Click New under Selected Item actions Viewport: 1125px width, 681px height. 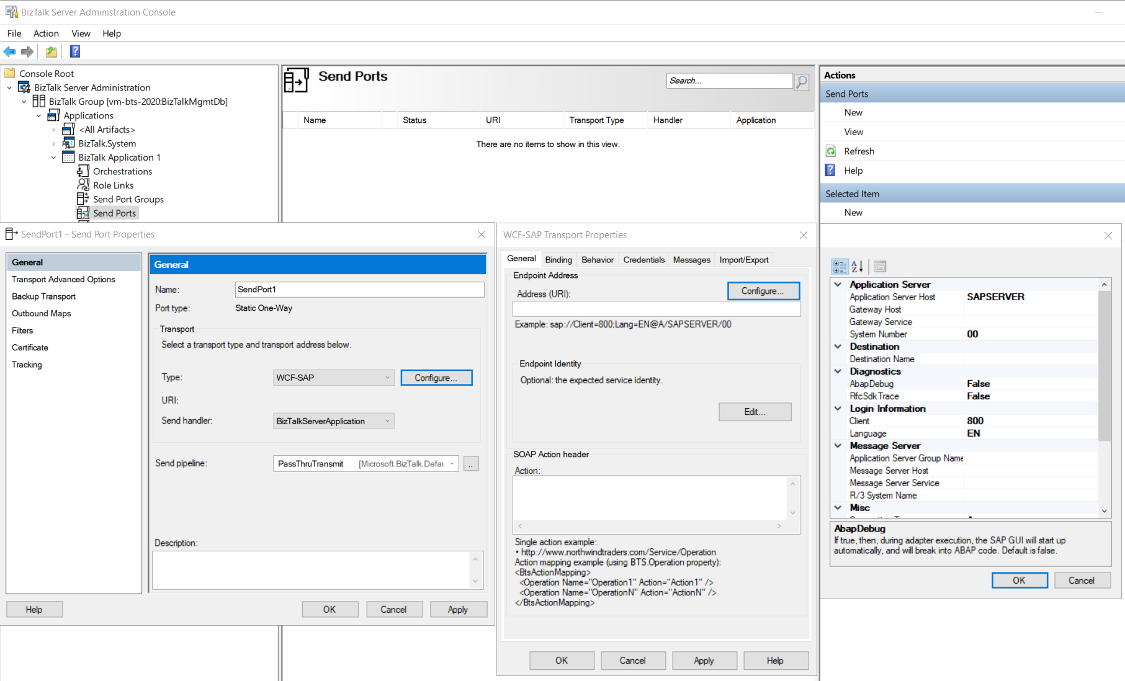tap(853, 212)
